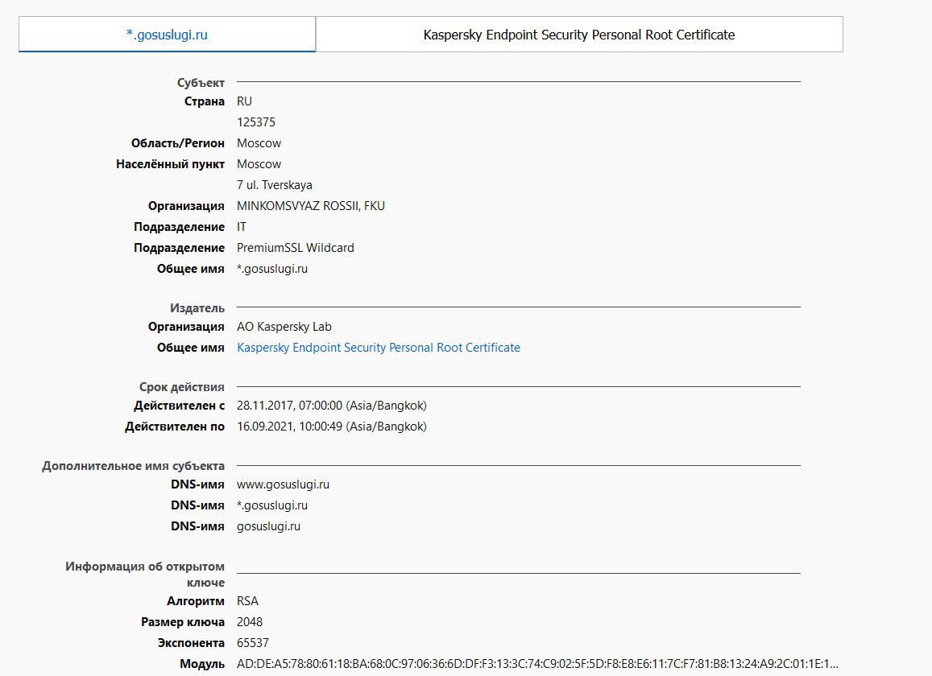
Task: Select the country value RU
Action: tap(244, 101)
